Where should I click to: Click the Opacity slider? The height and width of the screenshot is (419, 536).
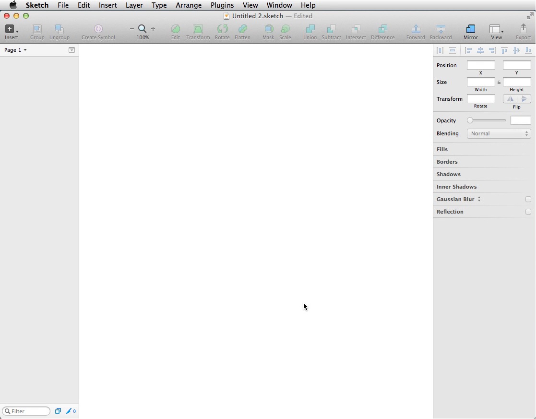click(x=487, y=120)
